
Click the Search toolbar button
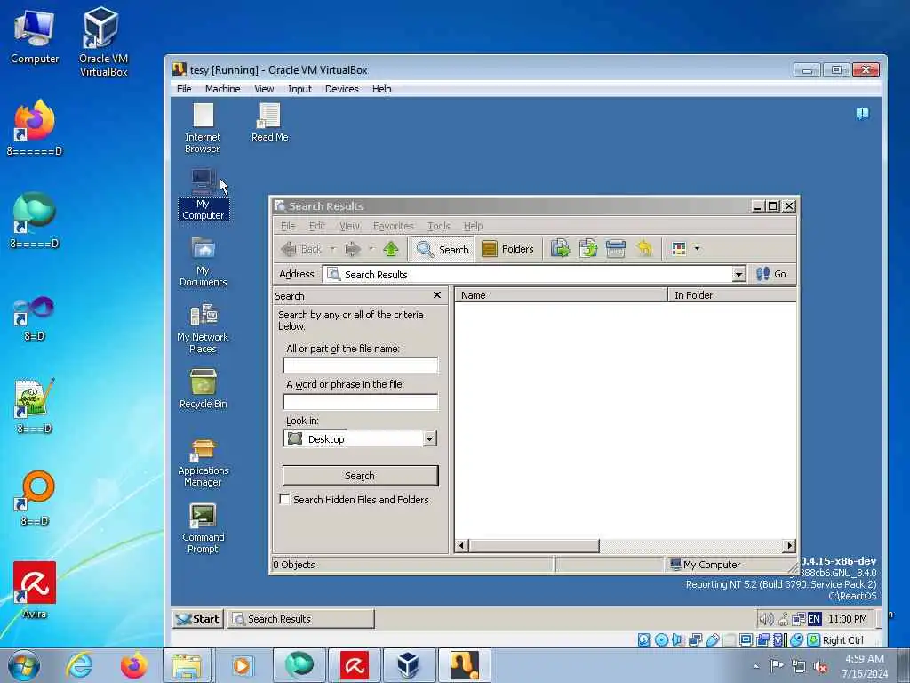pyautogui.click(x=443, y=249)
